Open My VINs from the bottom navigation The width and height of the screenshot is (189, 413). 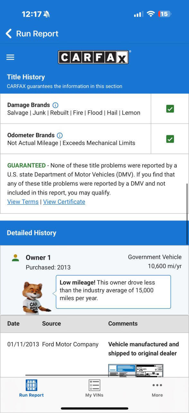94,388
